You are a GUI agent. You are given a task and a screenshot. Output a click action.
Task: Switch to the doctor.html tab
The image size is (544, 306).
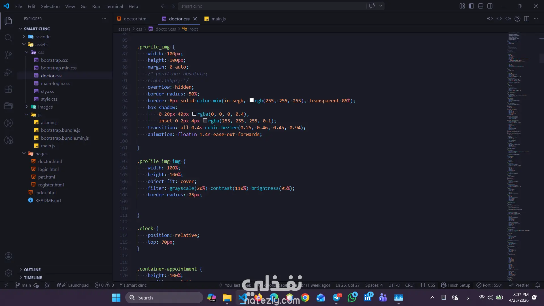(135, 19)
